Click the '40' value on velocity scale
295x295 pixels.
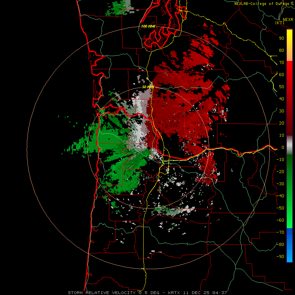pos(282,99)
